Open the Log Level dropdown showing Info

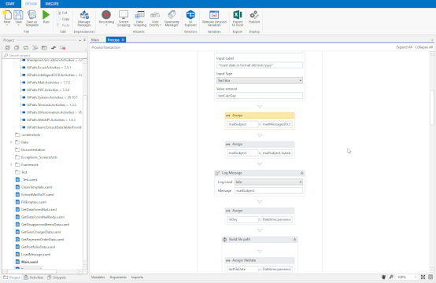[268, 182]
